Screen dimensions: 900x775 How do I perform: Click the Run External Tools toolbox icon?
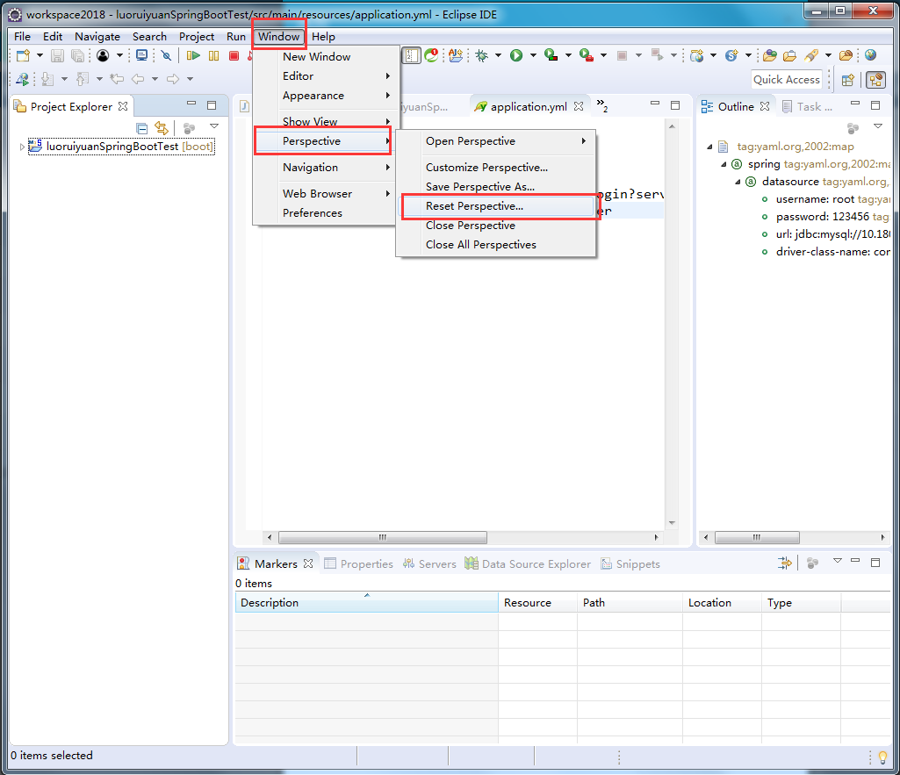(x=586, y=55)
